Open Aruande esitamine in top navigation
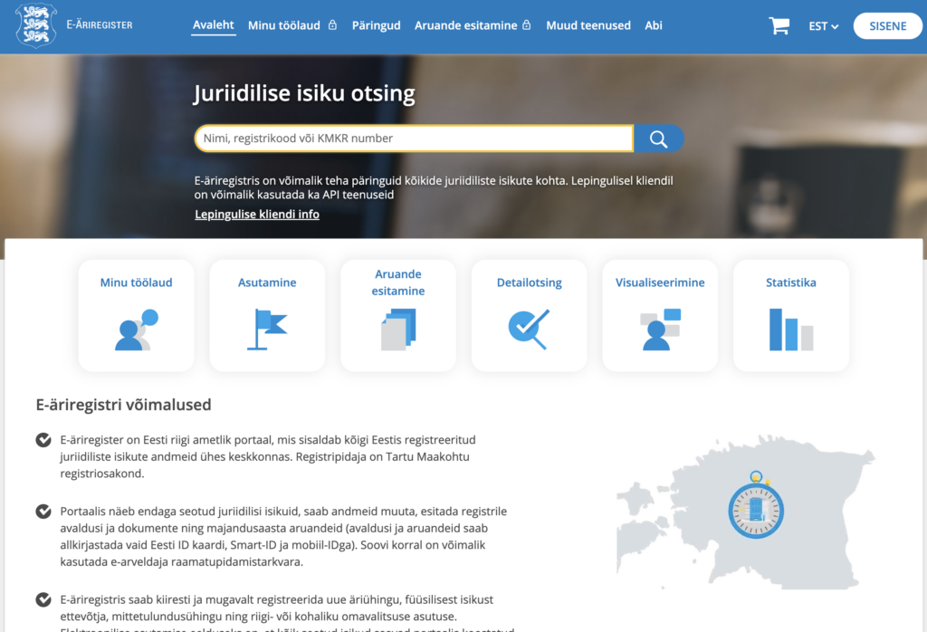 click(x=466, y=25)
